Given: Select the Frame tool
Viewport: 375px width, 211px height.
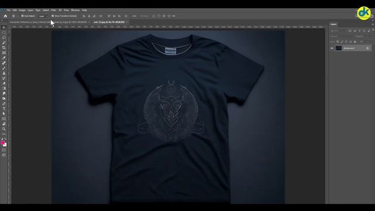Looking at the screenshot, I should pos(4,53).
